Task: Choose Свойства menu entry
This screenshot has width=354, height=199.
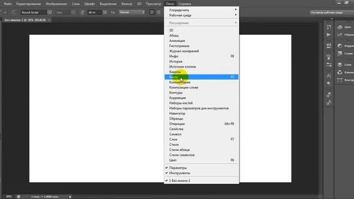Action: coord(201,129)
